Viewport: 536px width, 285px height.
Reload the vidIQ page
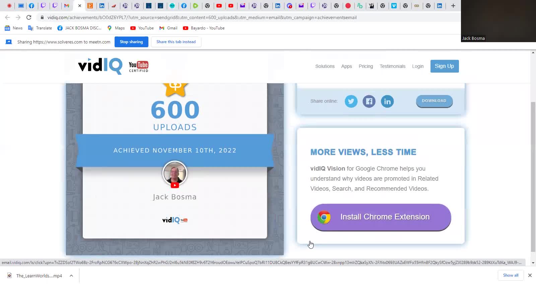click(29, 17)
